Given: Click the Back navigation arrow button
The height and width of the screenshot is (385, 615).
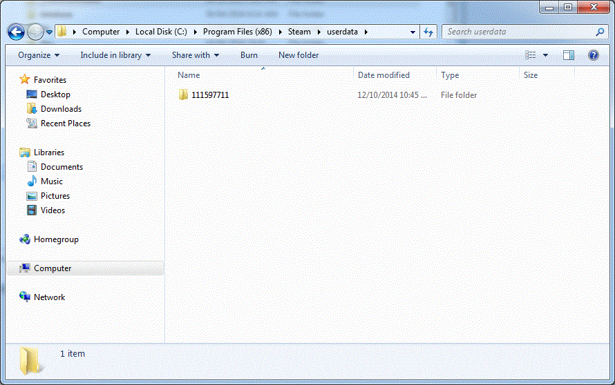Looking at the screenshot, I should [17, 32].
